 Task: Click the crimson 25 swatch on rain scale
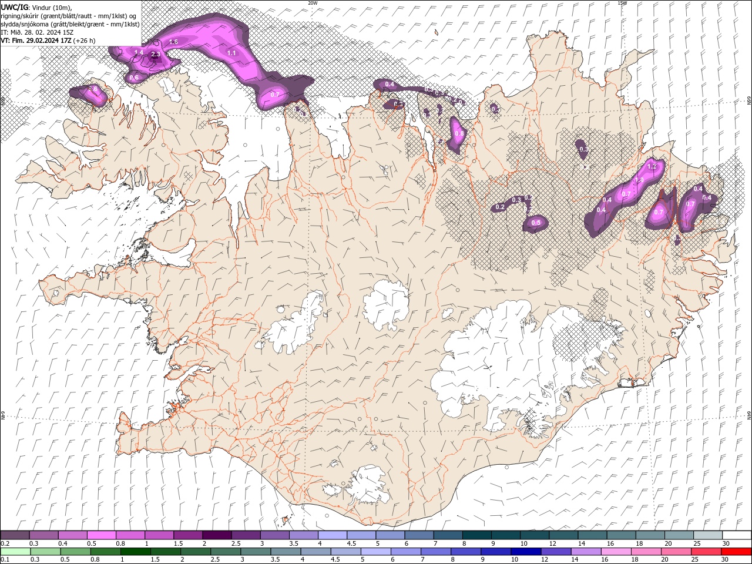(706, 552)
